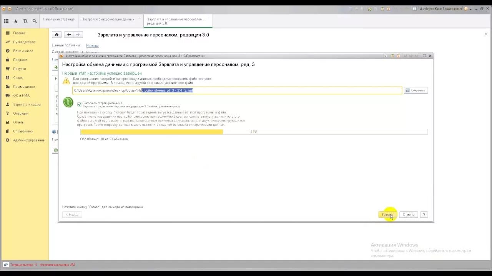Toggle Выполнить отправку данных checkbox
Screen dimensions: 492x276
point(80,104)
